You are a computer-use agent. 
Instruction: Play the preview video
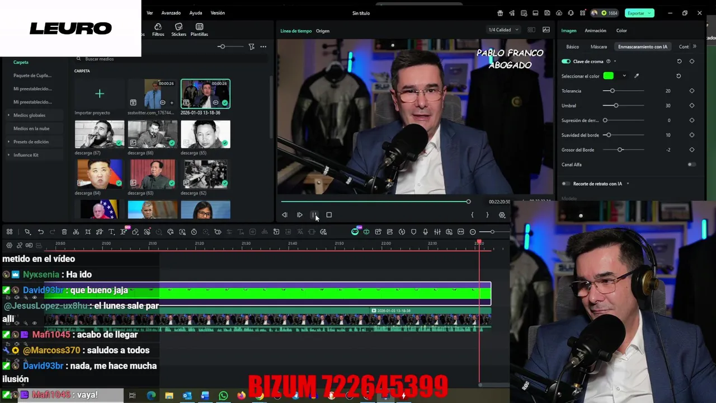[300, 215]
